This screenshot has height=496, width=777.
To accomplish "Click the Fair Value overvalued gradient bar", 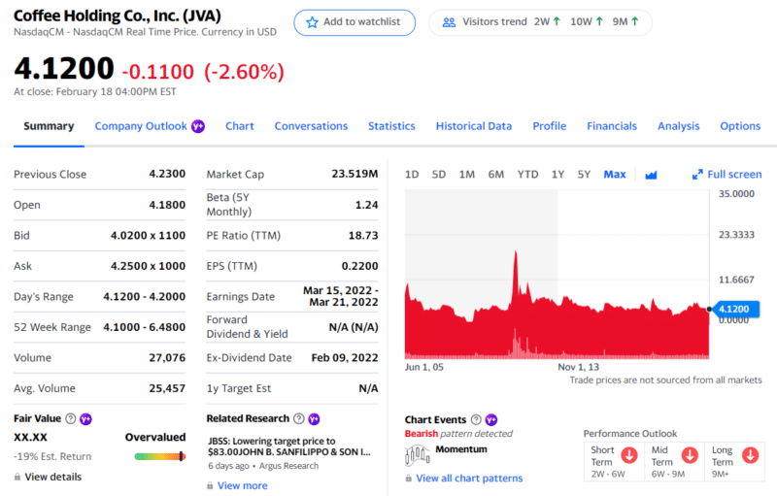I will 160,456.
